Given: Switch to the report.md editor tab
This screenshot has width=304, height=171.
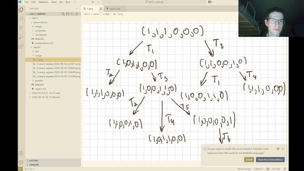Looking at the screenshot, I should [x=114, y=9].
